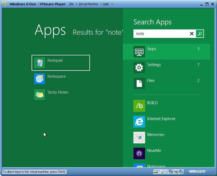The image size is (217, 176).
Task: Click the printer device icon
Action: click(x=176, y=171)
